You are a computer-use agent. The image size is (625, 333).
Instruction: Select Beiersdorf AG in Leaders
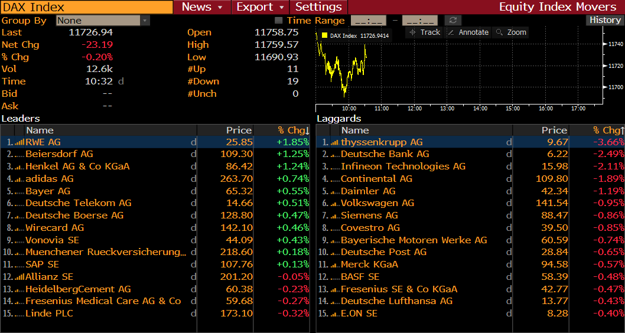click(155, 154)
